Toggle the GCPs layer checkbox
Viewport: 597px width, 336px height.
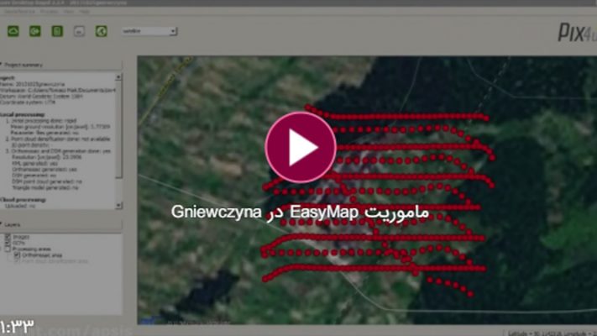(8, 243)
